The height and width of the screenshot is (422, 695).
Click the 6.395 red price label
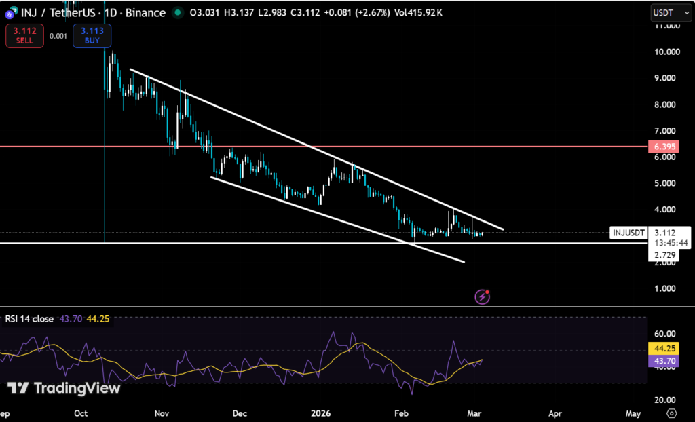(662, 147)
